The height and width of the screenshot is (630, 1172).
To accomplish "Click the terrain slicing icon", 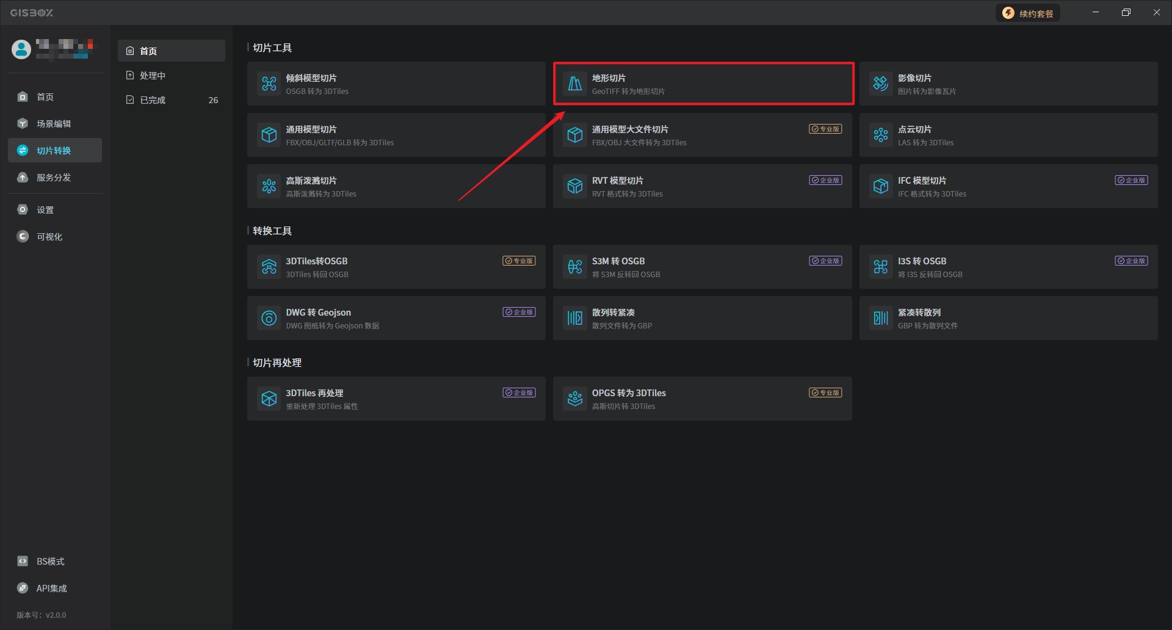I will click(575, 84).
